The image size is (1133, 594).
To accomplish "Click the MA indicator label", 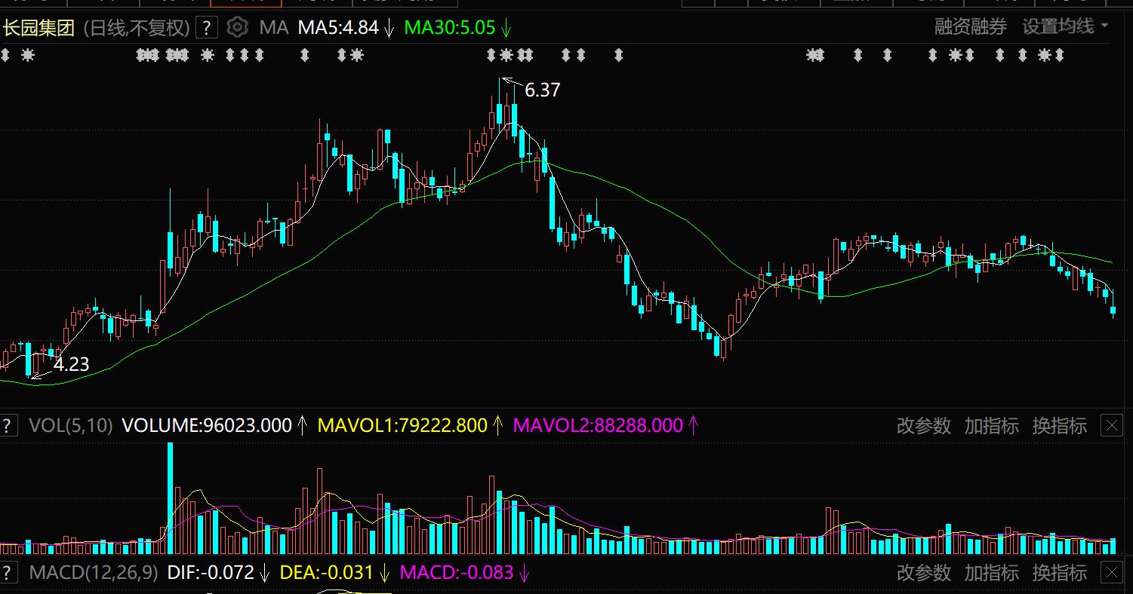I will click(273, 28).
